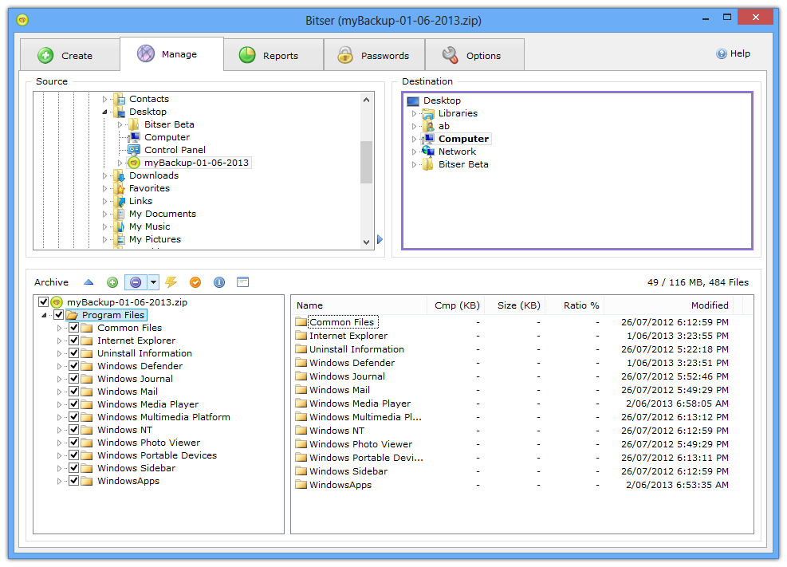Uncheck the Common Files checkbox
787x567 pixels.
point(74,328)
